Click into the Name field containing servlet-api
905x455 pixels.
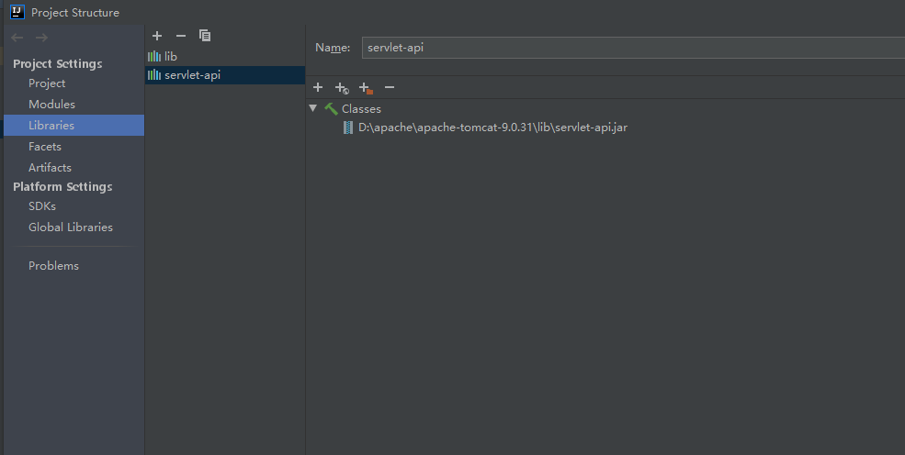pos(633,48)
